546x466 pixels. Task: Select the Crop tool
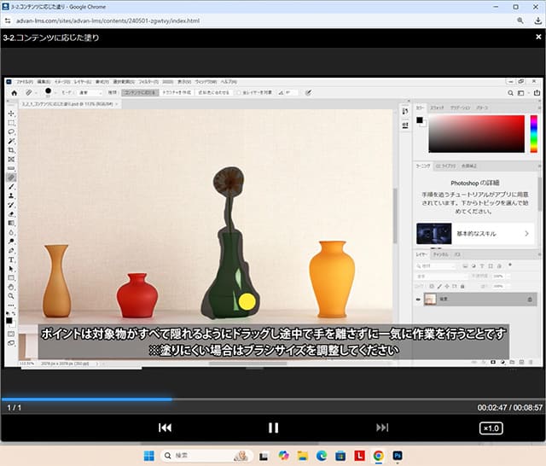(11, 150)
